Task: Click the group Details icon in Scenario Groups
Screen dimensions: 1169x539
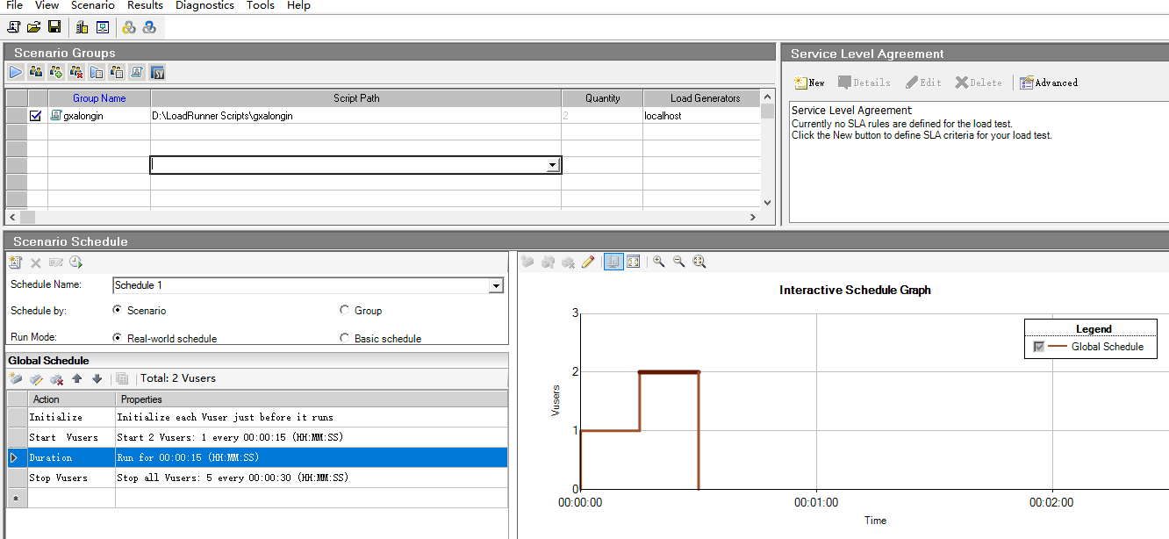Action: point(117,72)
